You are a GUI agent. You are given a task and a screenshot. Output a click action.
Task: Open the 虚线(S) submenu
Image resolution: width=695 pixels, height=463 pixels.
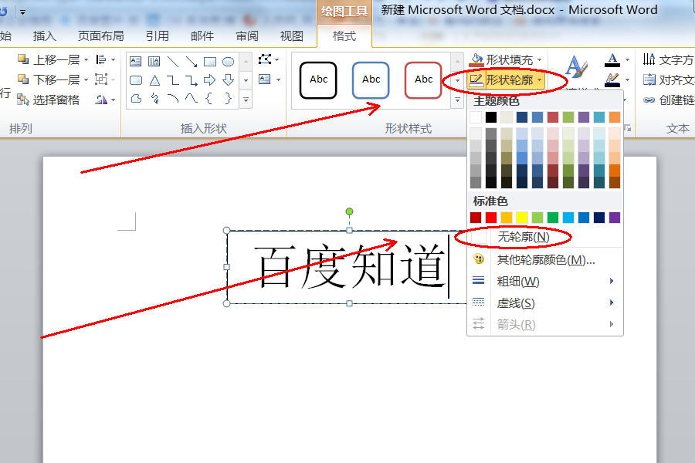pyautogui.click(x=545, y=303)
